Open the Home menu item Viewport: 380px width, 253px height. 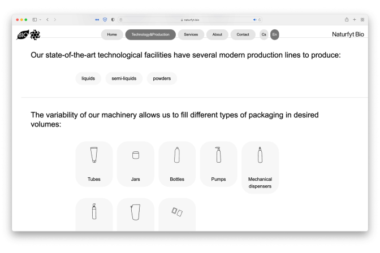[x=112, y=34]
